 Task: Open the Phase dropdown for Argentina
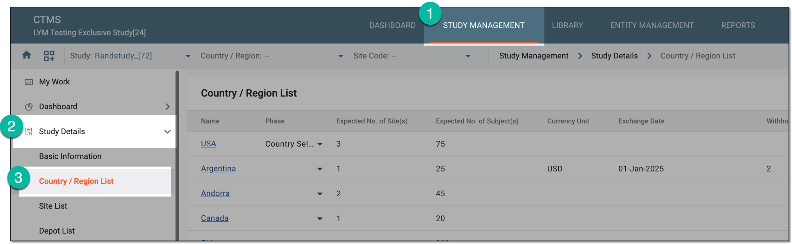[320, 169]
